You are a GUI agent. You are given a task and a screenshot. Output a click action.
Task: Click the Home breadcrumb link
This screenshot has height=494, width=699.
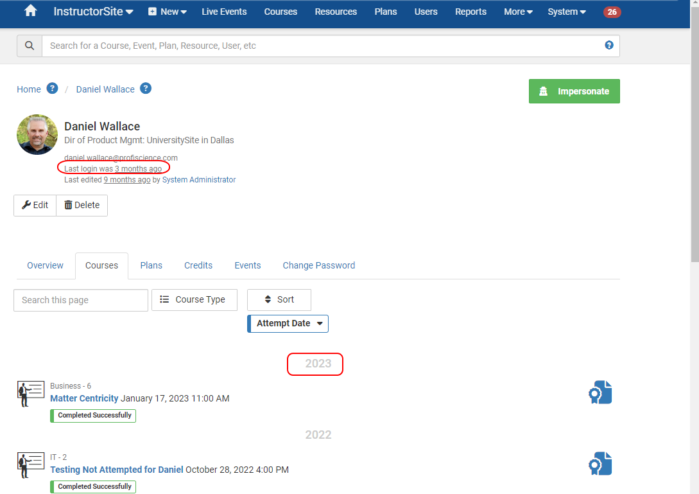(x=28, y=89)
